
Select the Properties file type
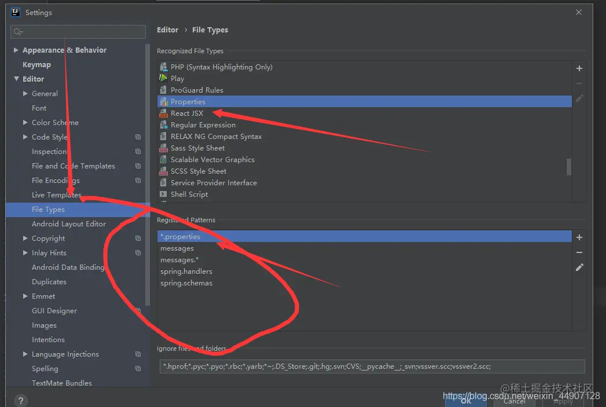tap(365, 102)
